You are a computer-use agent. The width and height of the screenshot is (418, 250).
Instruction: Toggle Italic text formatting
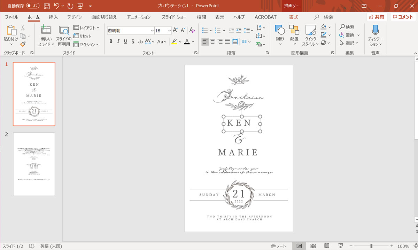(x=118, y=41)
